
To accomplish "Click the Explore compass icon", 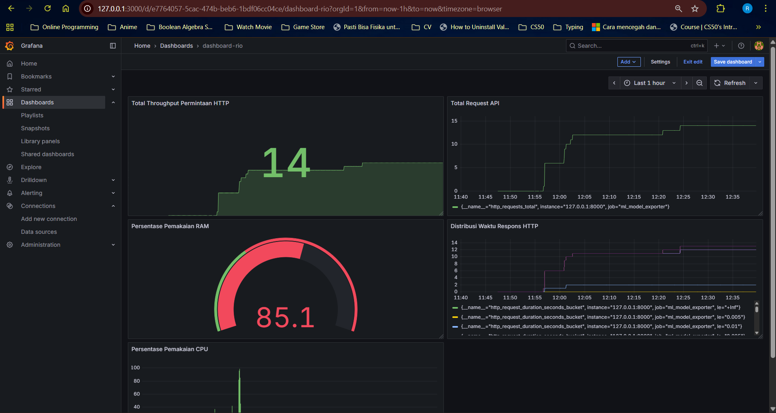I will point(10,167).
